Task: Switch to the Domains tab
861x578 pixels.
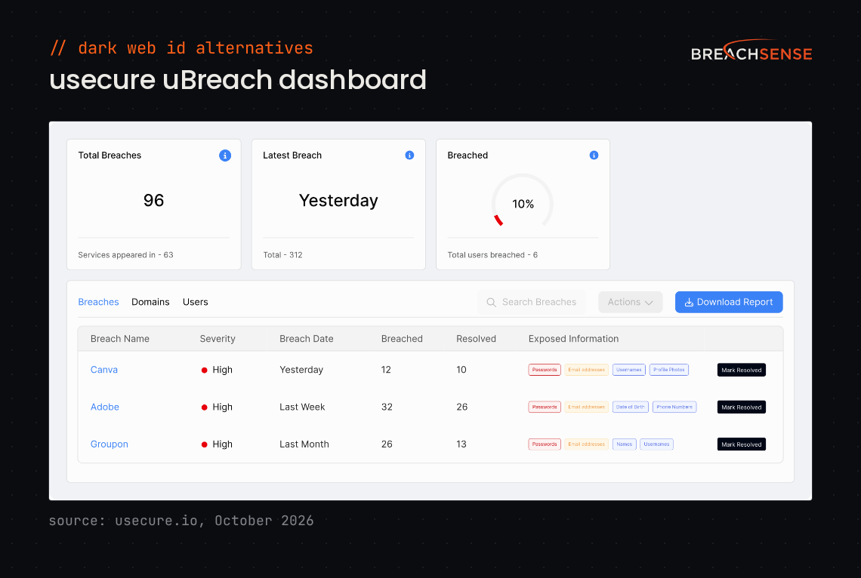Action: tap(150, 302)
